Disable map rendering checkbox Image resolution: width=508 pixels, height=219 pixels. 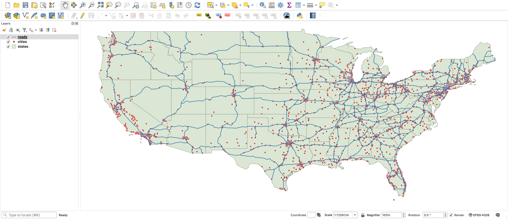(451, 215)
